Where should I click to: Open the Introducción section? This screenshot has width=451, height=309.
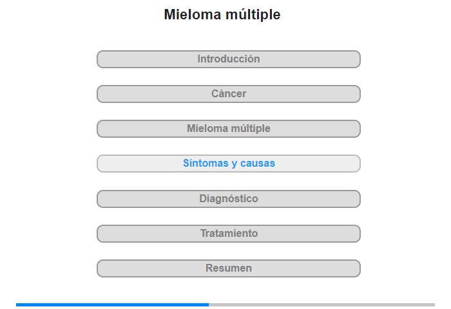click(228, 59)
